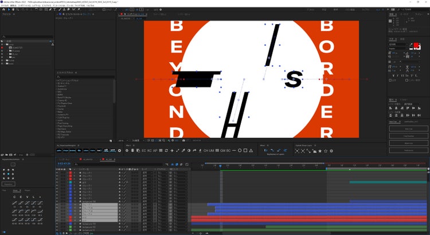
Task: Switch to the オーディオ panel tab
Action: (x=404, y=14)
